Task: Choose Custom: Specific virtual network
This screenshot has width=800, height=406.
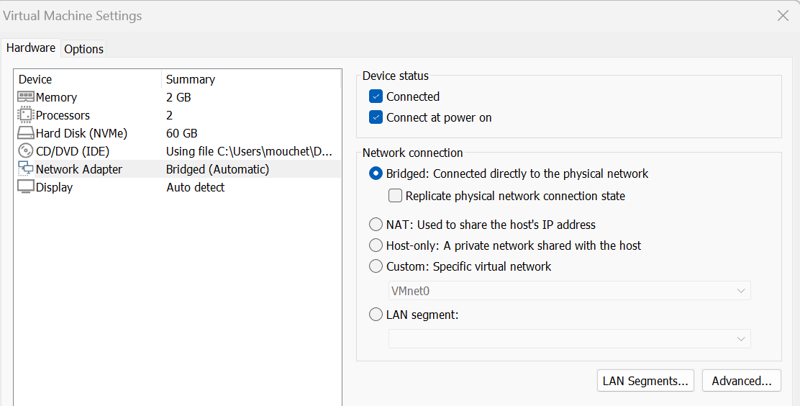Action: 376,266
